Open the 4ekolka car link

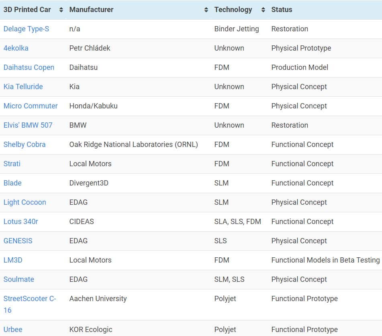pos(16,48)
